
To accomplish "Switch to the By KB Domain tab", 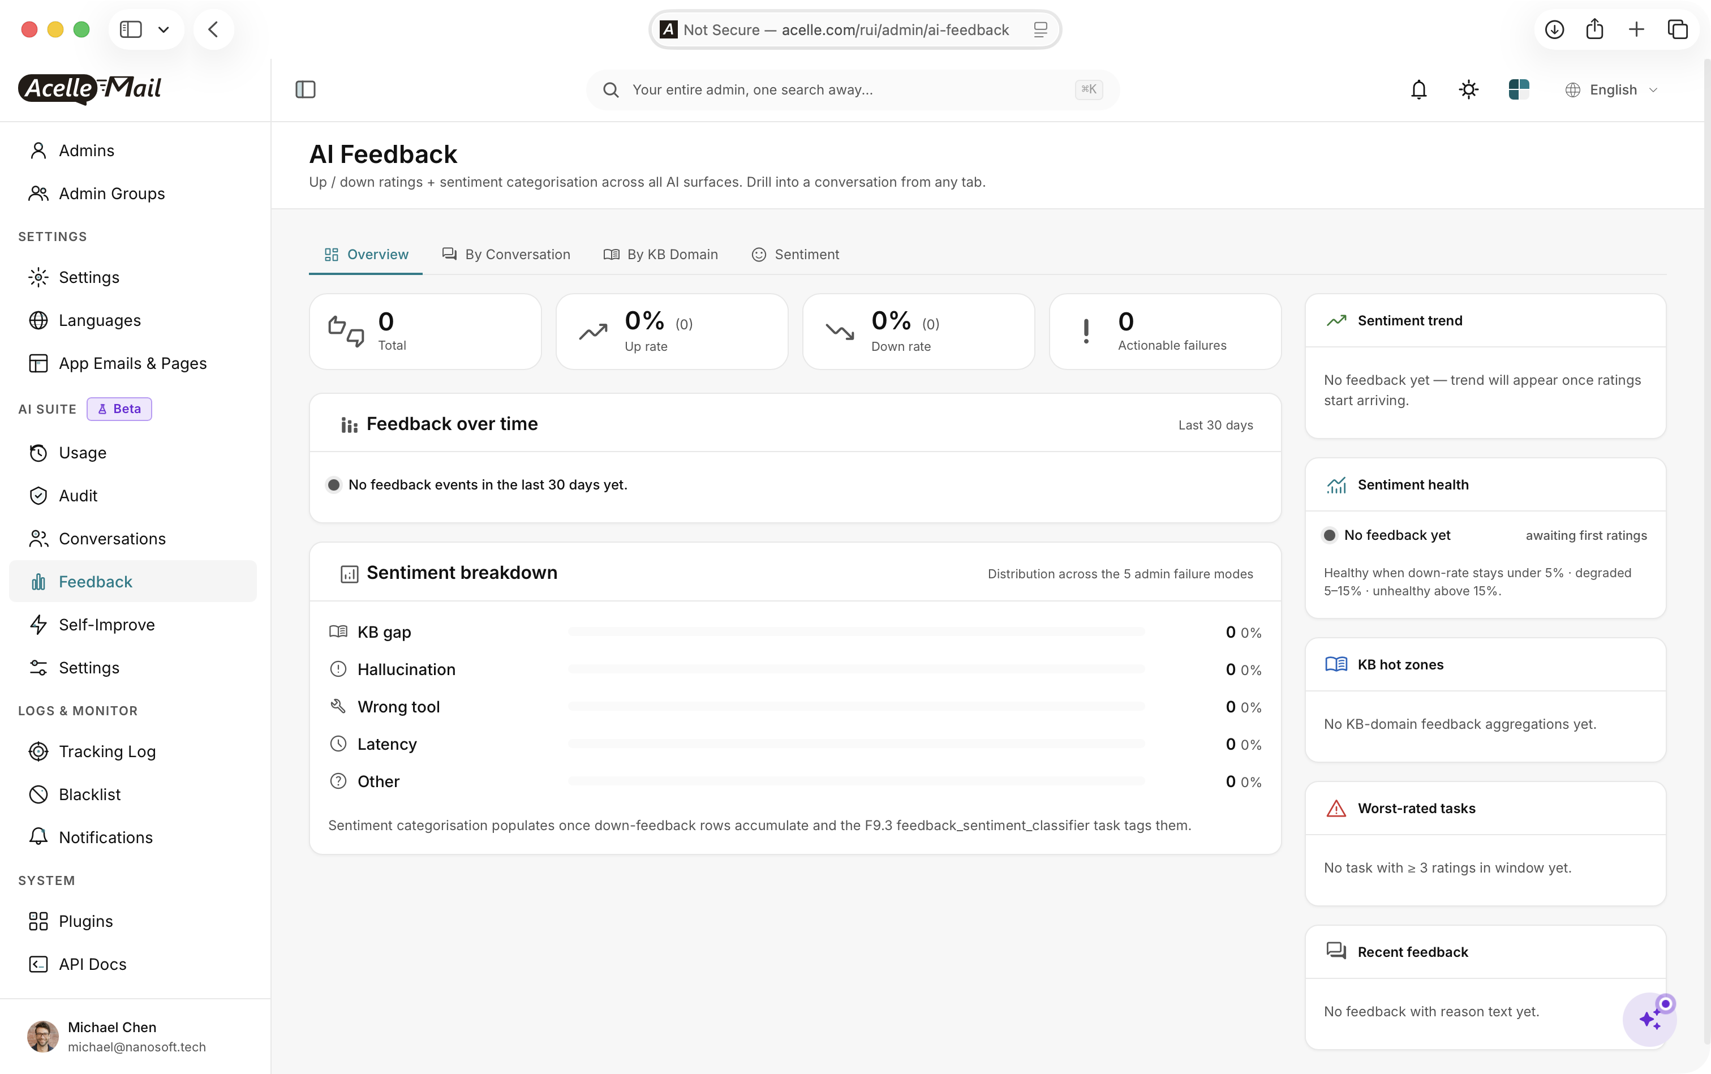I will click(660, 254).
